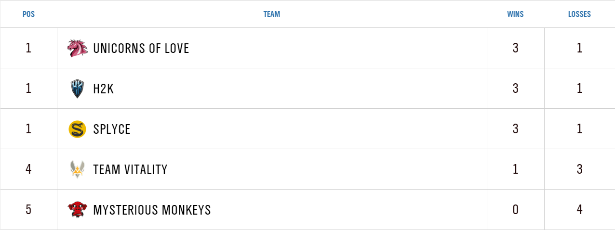The image size is (615, 230).
Task: Open the H2K team name link
Action: coord(104,89)
